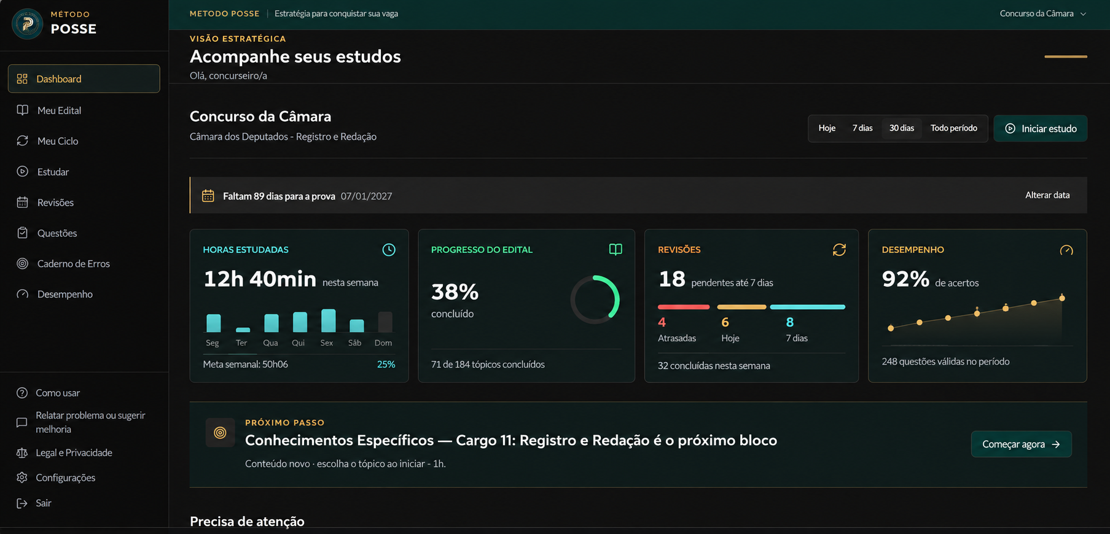
Task: Click '248 questões válidas no período' text
Action: pyautogui.click(x=945, y=362)
